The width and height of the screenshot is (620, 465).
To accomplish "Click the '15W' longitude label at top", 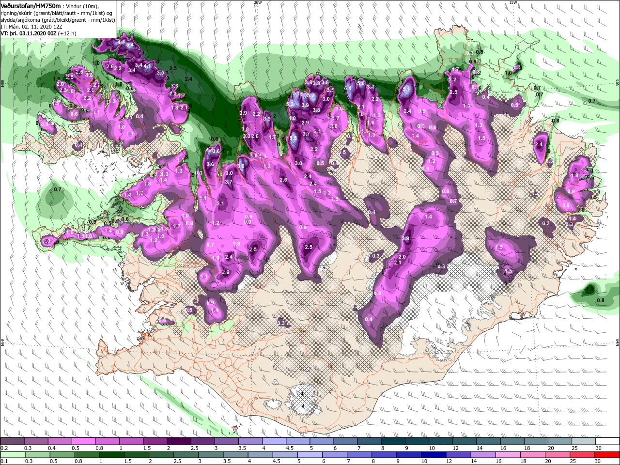I will pyautogui.click(x=513, y=2).
